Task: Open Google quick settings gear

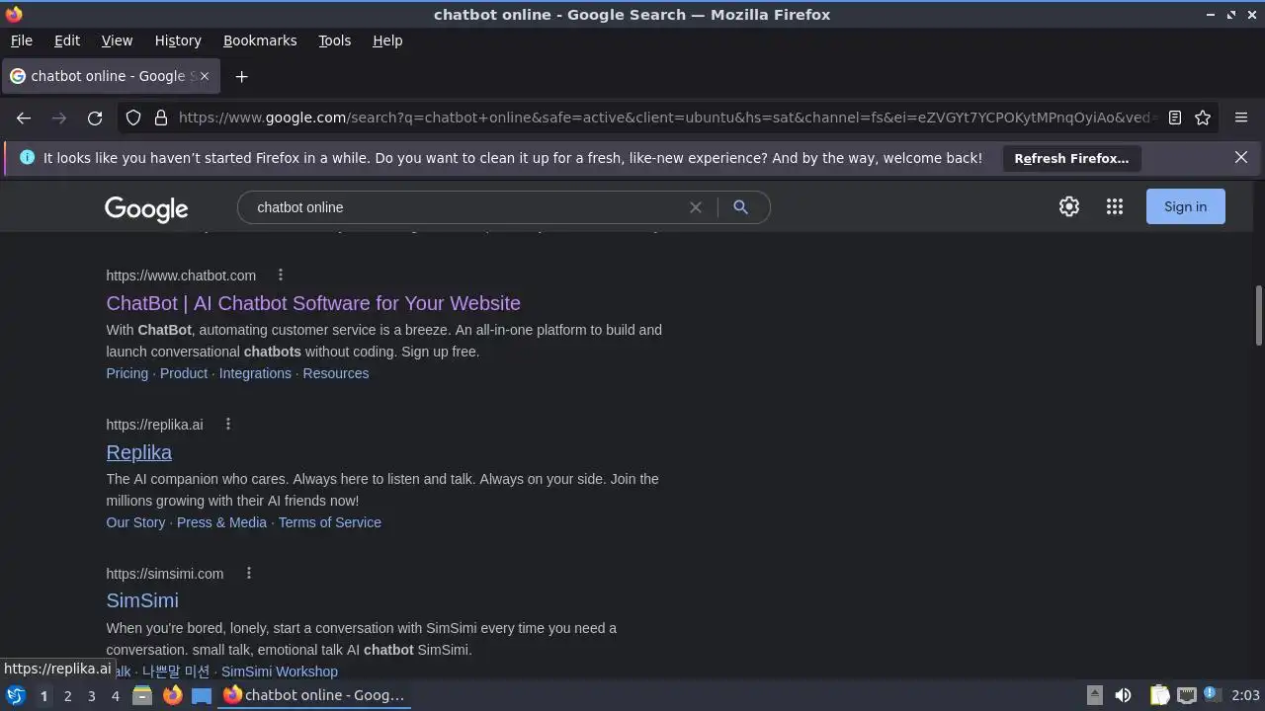Action: pyautogui.click(x=1069, y=206)
